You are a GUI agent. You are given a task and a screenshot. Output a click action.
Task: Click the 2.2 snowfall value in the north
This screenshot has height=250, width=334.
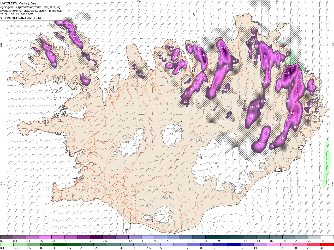tap(223, 48)
